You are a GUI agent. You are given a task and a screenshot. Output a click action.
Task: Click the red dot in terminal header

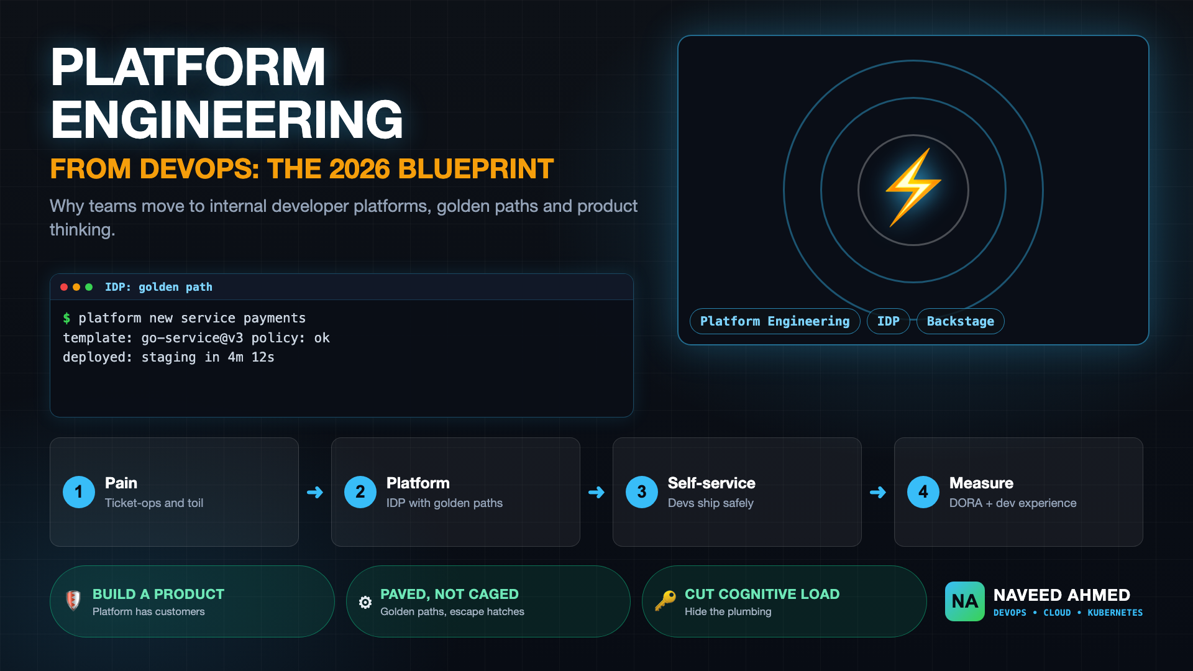(x=64, y=287)
